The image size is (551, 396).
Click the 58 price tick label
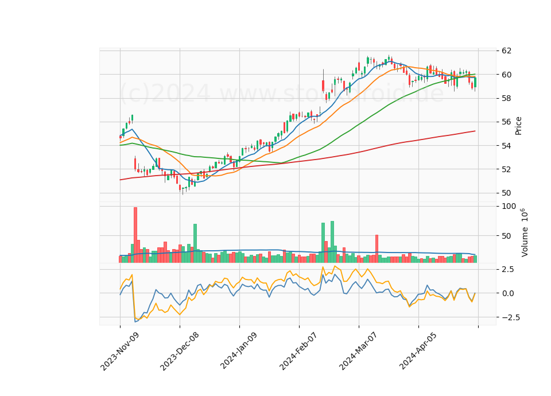point(506,98)
